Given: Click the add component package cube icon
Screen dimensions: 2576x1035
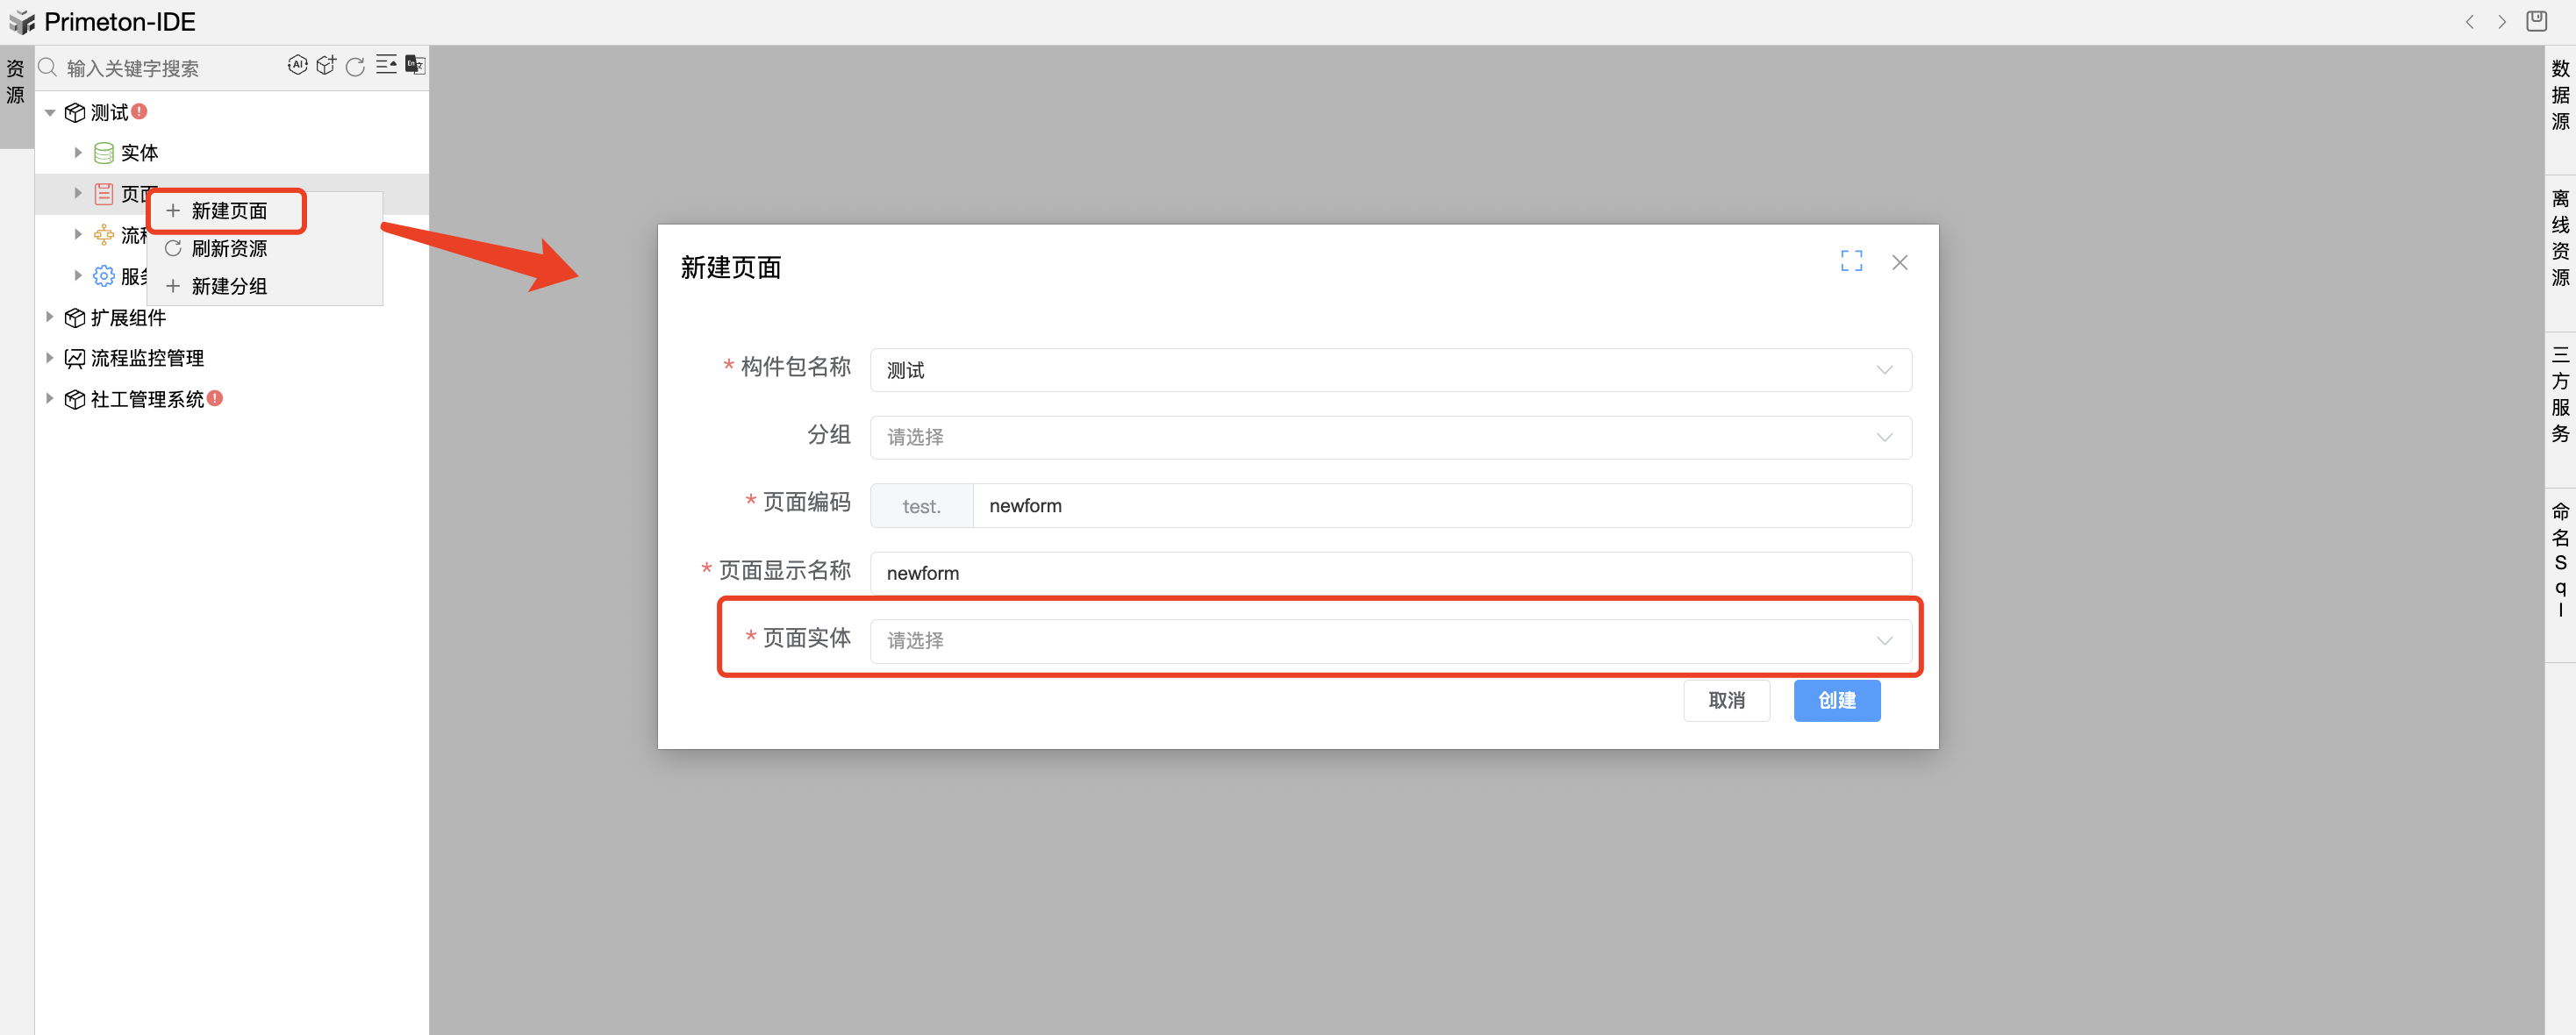Looking at the screenshot, I should (326, 66).
